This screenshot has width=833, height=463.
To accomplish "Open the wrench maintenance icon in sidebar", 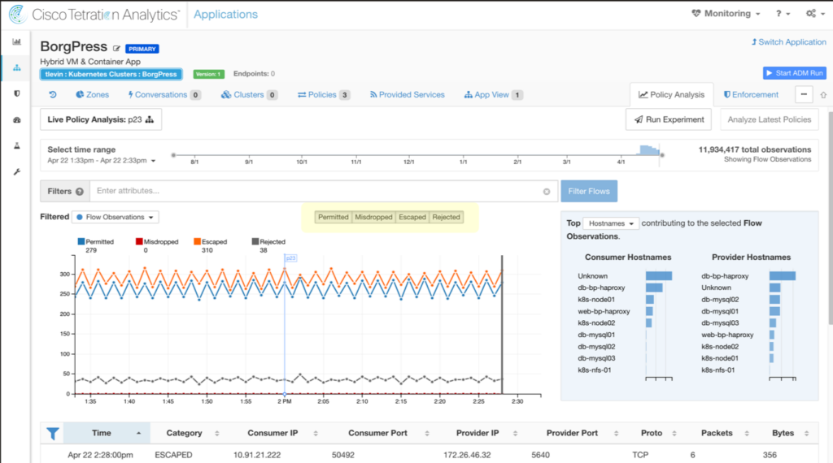I will [x=17, y=172].
